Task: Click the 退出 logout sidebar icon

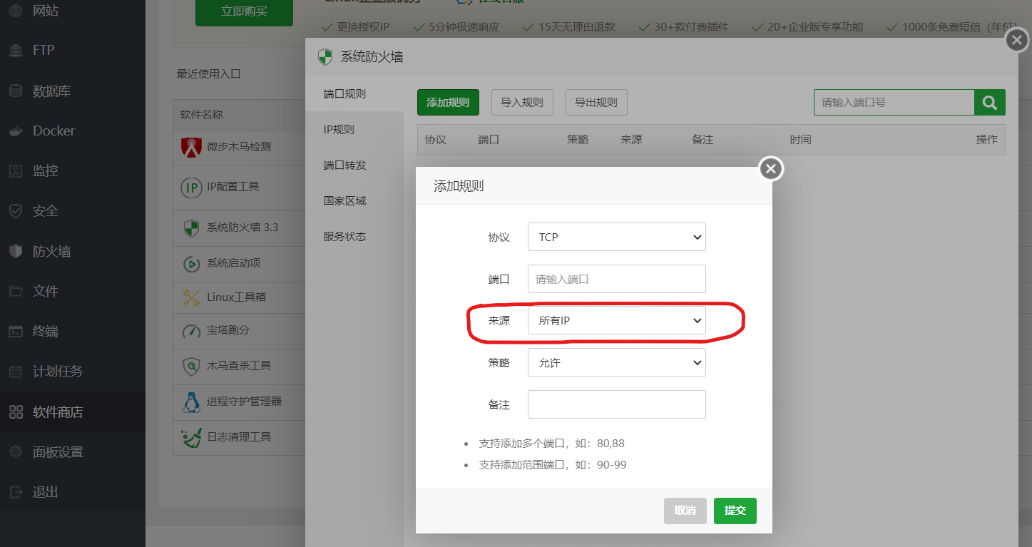Action: [16, 492]
